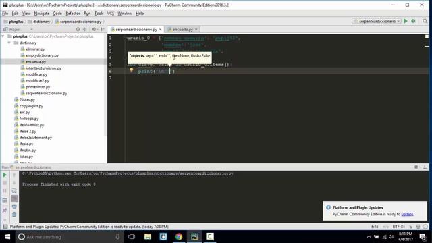Screen dimensions: 432x243
Task: Show hidden system tray icons
Action: [x=369, y=237]
